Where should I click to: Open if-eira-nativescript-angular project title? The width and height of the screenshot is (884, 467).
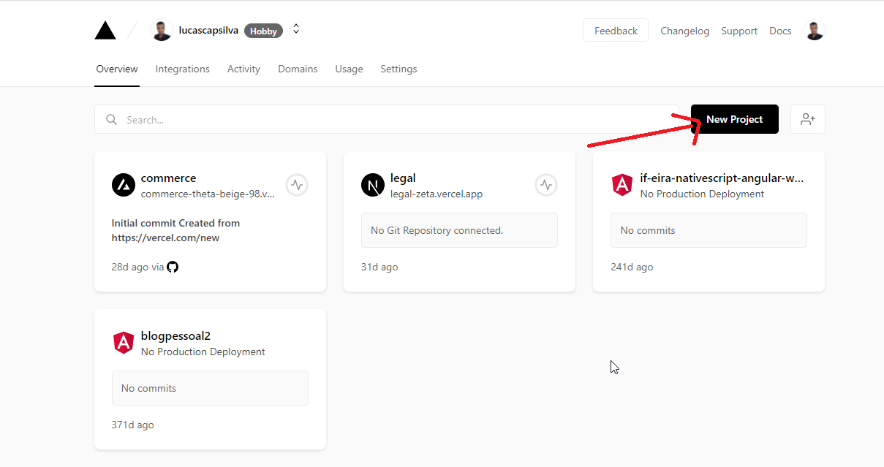[x=722, y=178]
